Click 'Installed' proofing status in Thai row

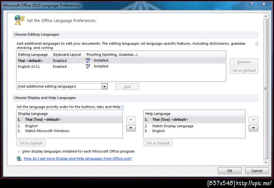point(101,60)
